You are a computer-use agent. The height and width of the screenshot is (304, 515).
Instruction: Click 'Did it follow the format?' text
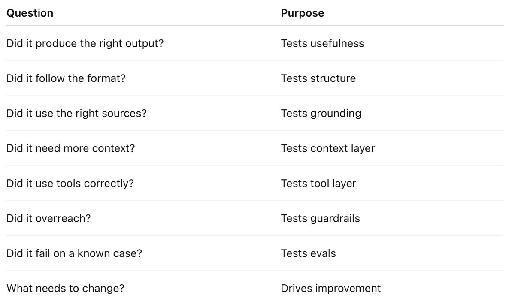pos(66,78)
